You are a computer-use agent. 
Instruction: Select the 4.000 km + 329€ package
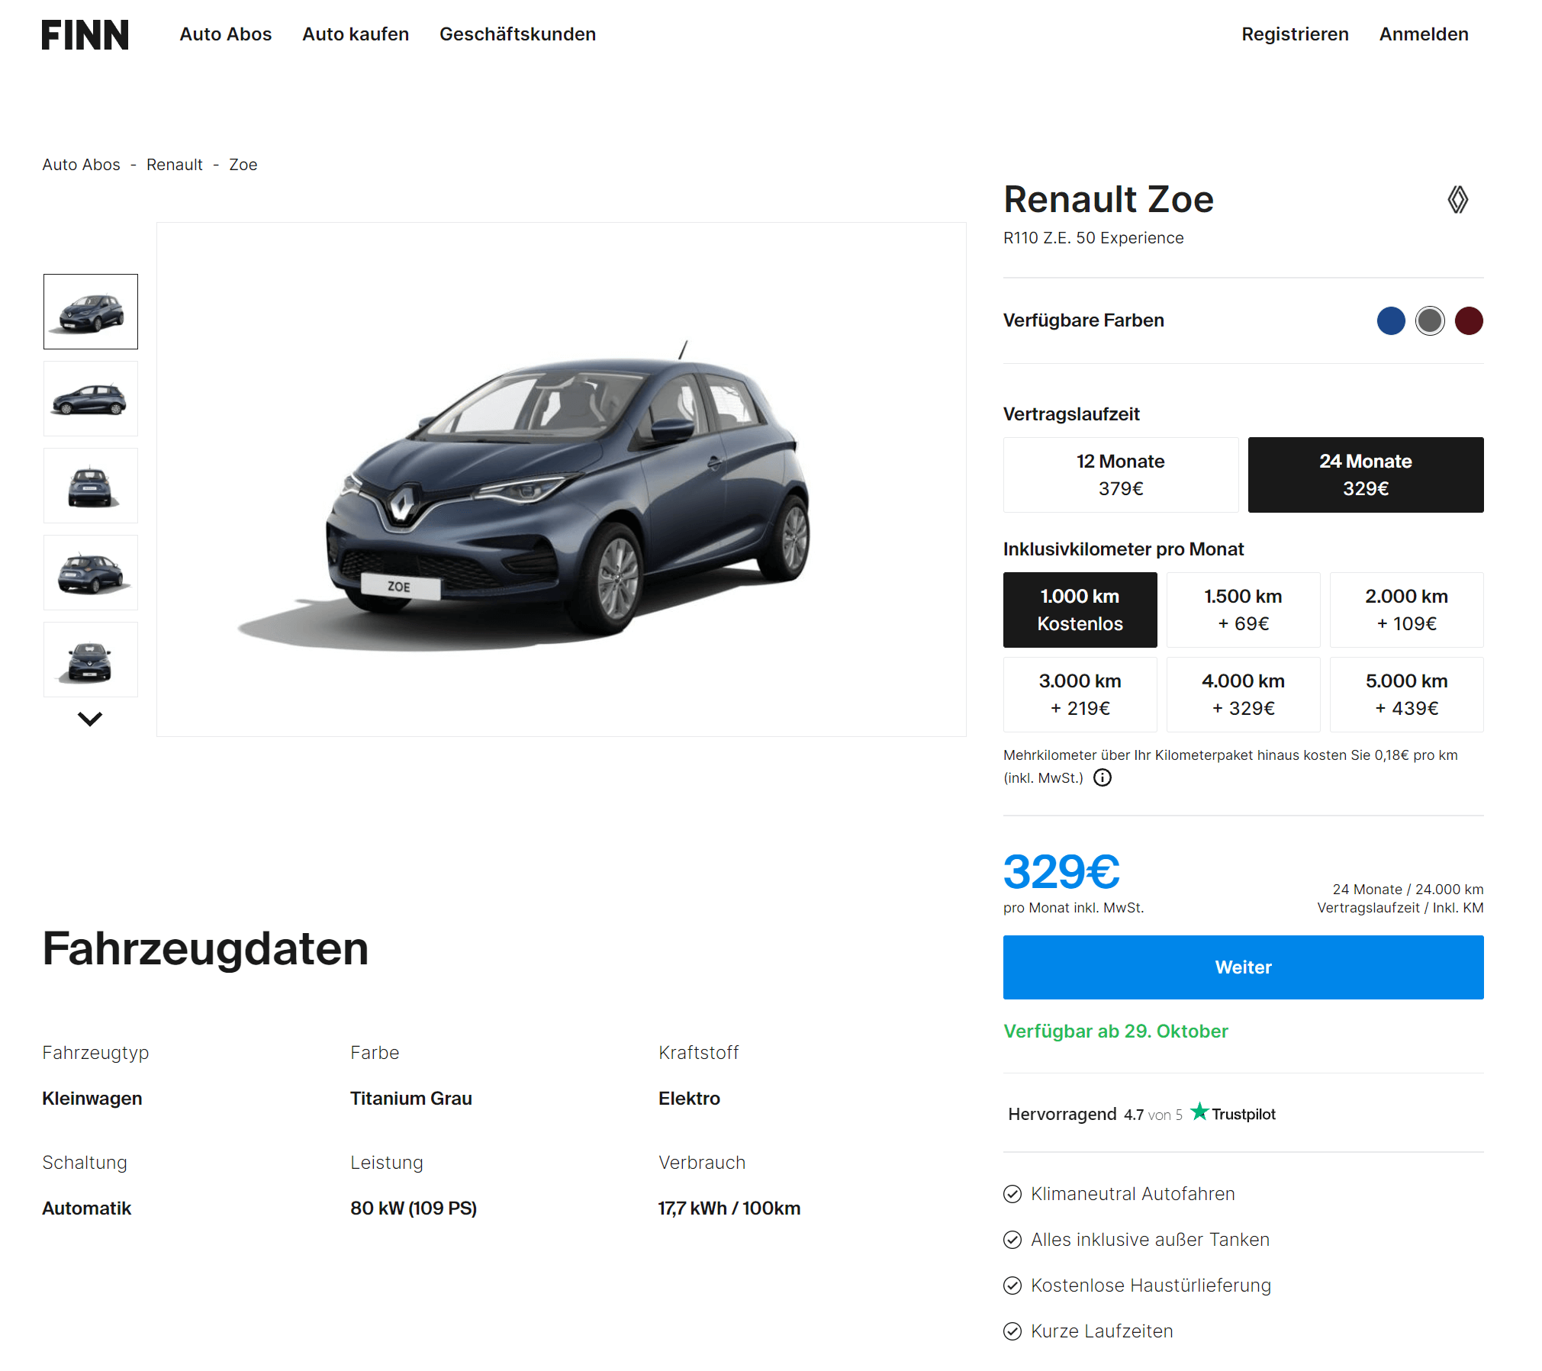(1243, 694)
